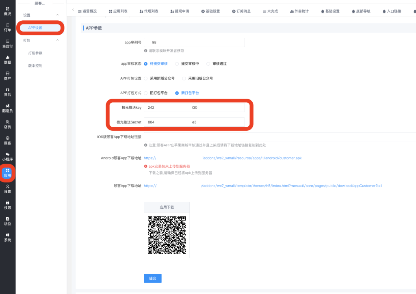Click the blue 提交 submit button
Screen dimensions: 416x294
152,278
